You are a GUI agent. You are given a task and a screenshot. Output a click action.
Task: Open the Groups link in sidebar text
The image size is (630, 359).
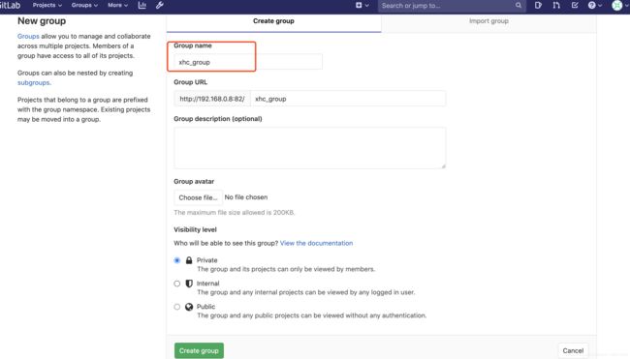(x=28, y=36)
